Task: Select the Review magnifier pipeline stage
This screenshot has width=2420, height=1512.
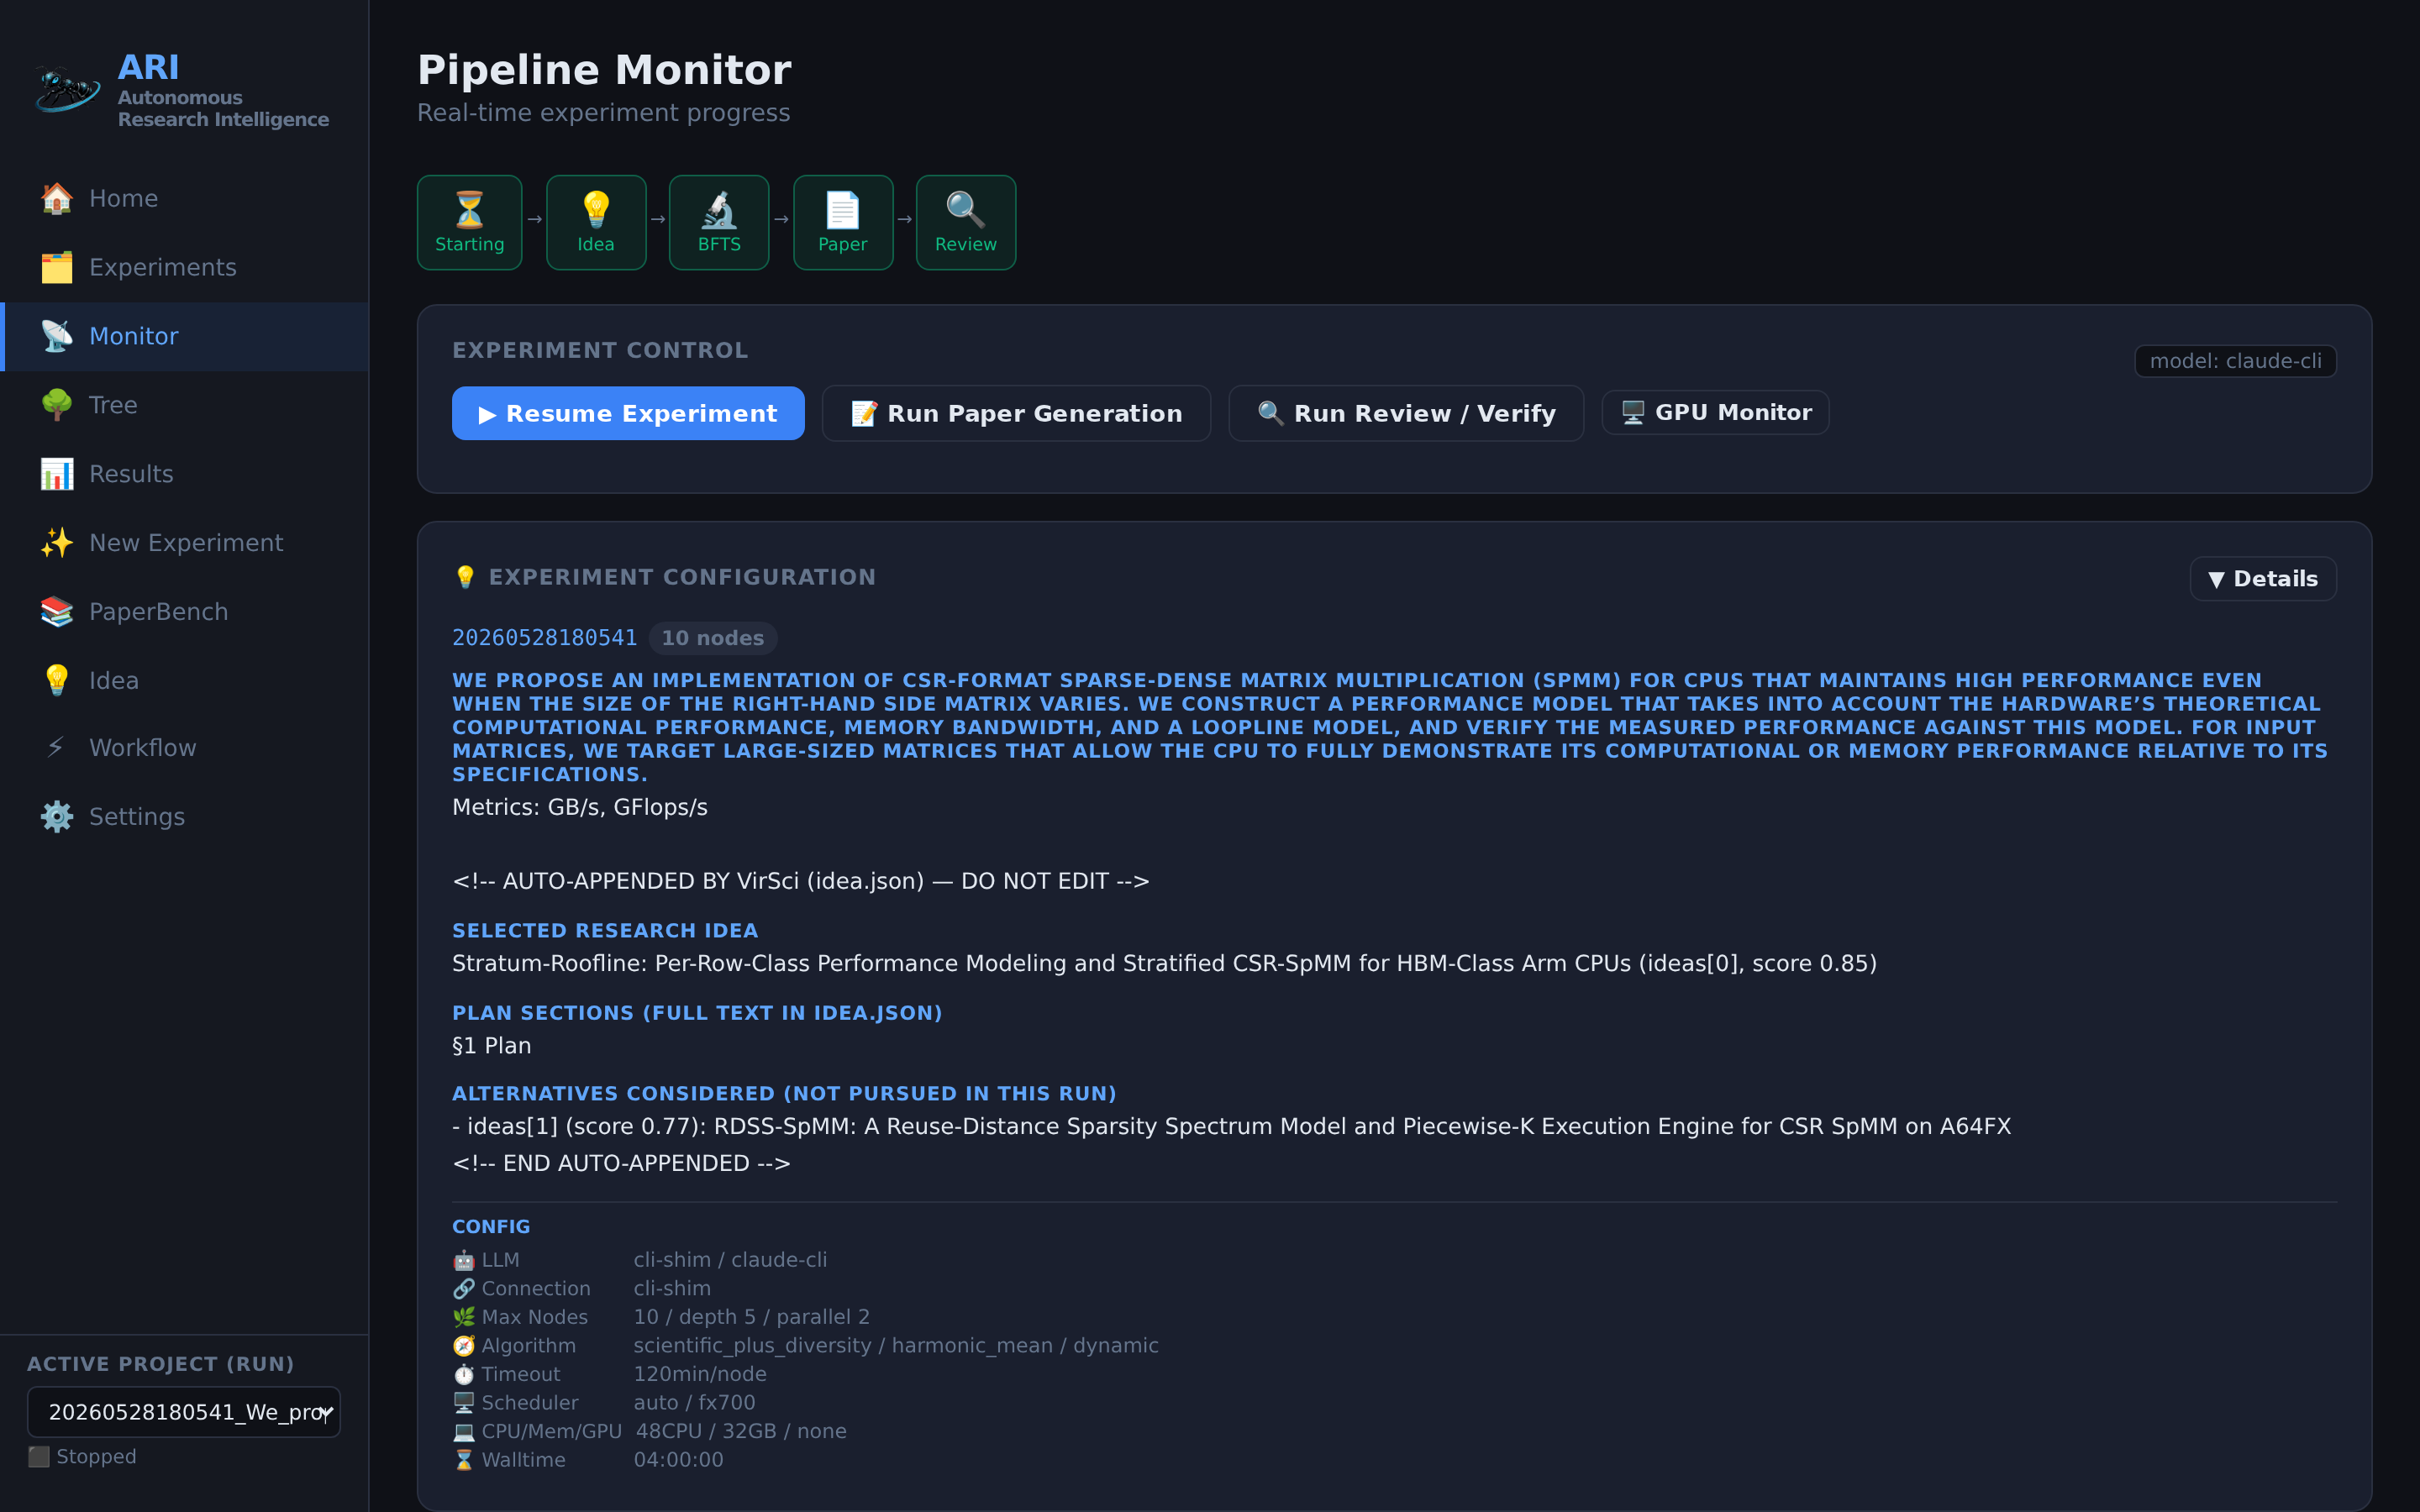Action: coord(966,222)
